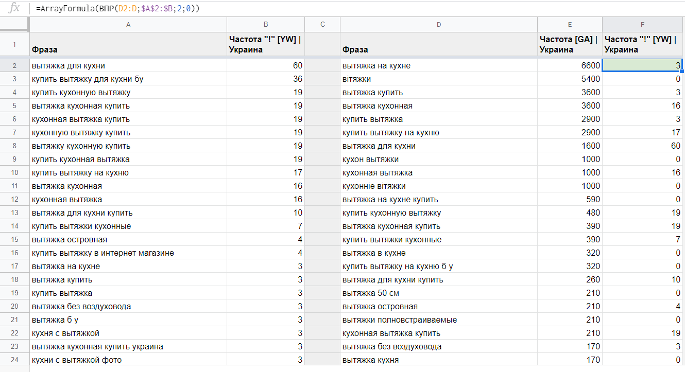The height and width of the screenshot is (372, 685).
Task: Select column F header
Action: 642,25
